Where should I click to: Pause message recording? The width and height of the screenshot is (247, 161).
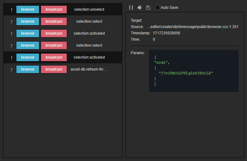131,7
